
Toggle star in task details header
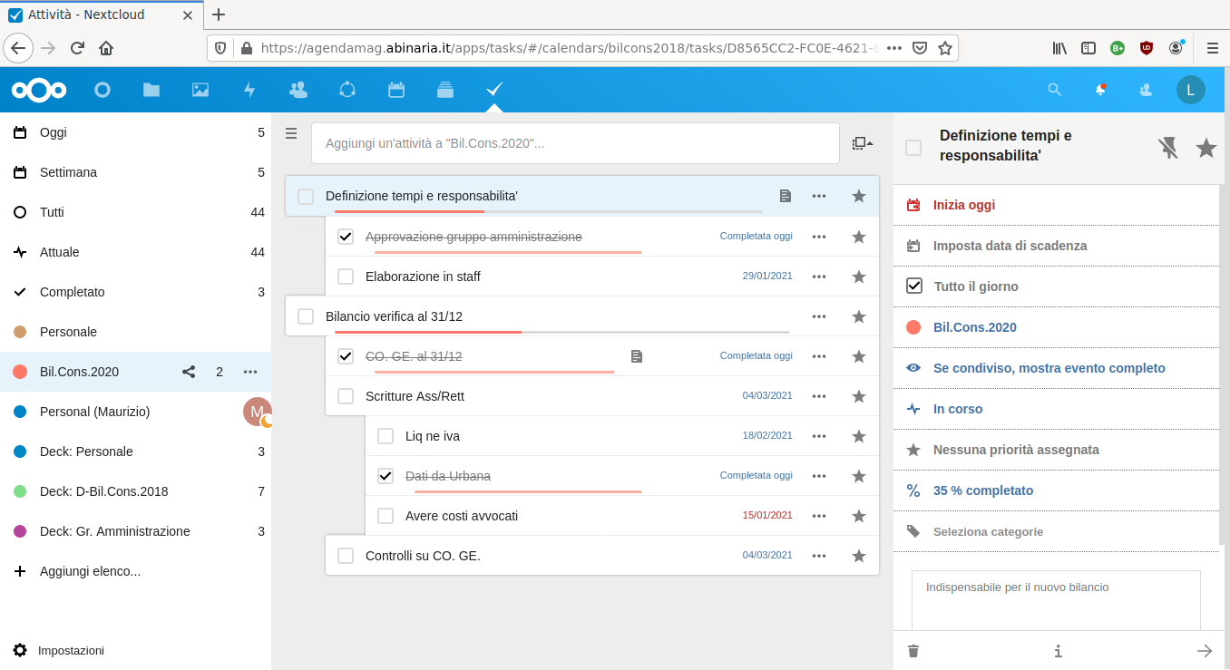pos(1206,148)
